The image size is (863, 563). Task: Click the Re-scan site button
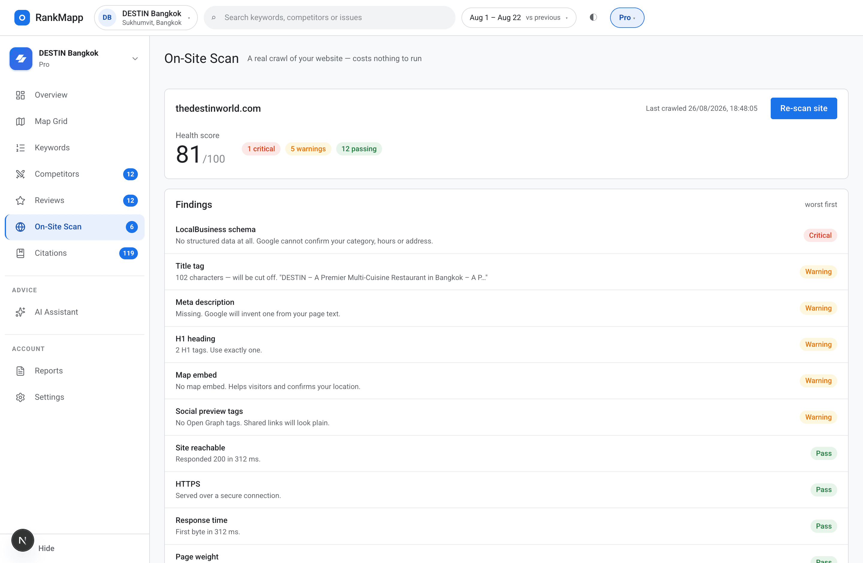click(804, 108)
